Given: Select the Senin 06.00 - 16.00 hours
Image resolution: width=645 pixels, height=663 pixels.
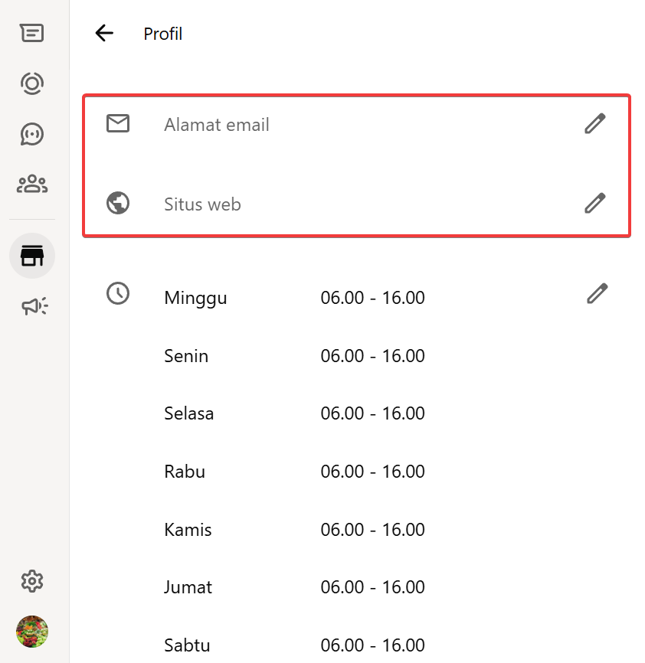Looking at the screenshot, I should coord(372,356).
